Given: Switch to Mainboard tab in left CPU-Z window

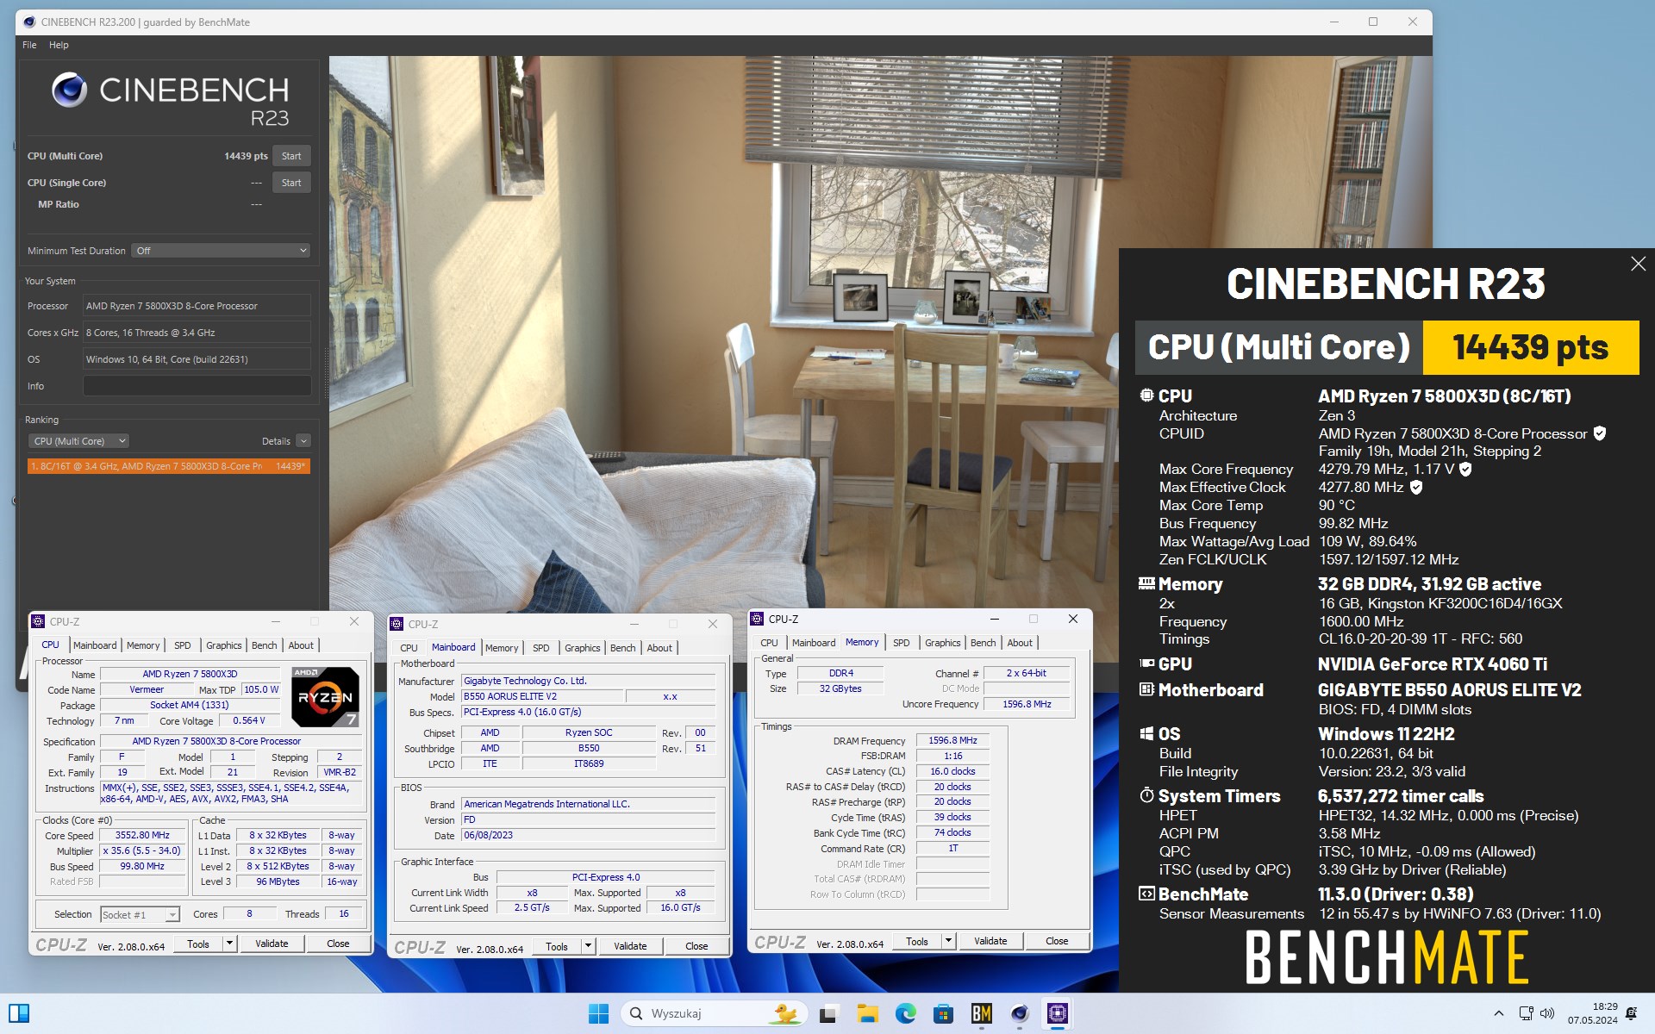Looking at the screenshot, I should (x=95, y=645).
